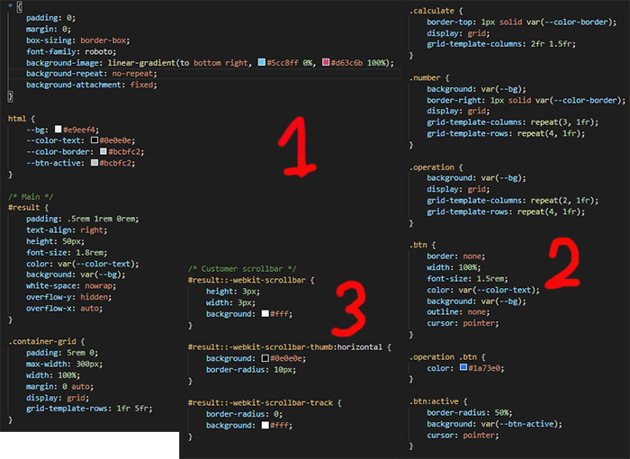Click the "#result::-webkit-scrollbar {" selector line
630x459 pixels.
pos(251,280)
